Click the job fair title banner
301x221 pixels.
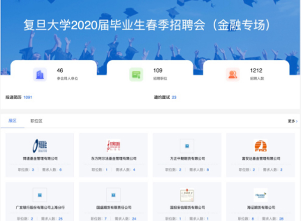(150, 25)
